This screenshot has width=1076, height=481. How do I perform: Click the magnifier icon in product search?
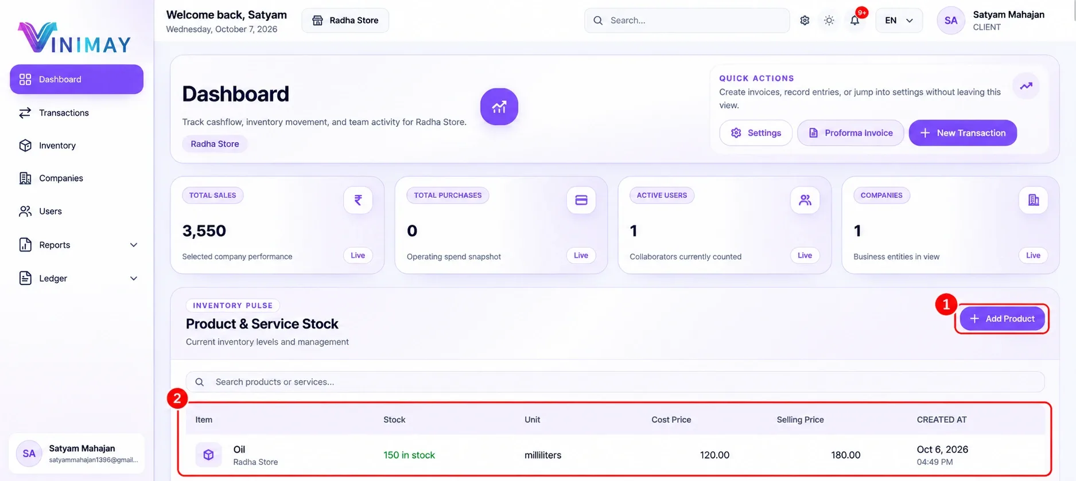pyautogui.click(x=200, y=382)
